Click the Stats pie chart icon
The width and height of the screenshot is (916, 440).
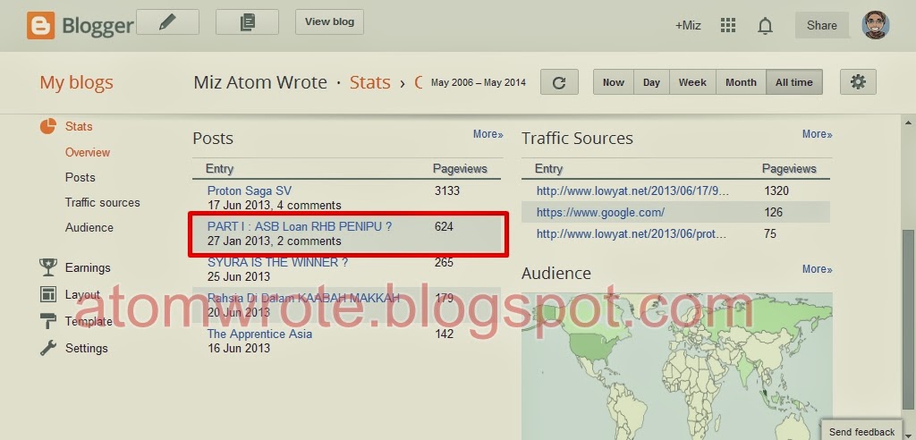click(x=48, y=126)
